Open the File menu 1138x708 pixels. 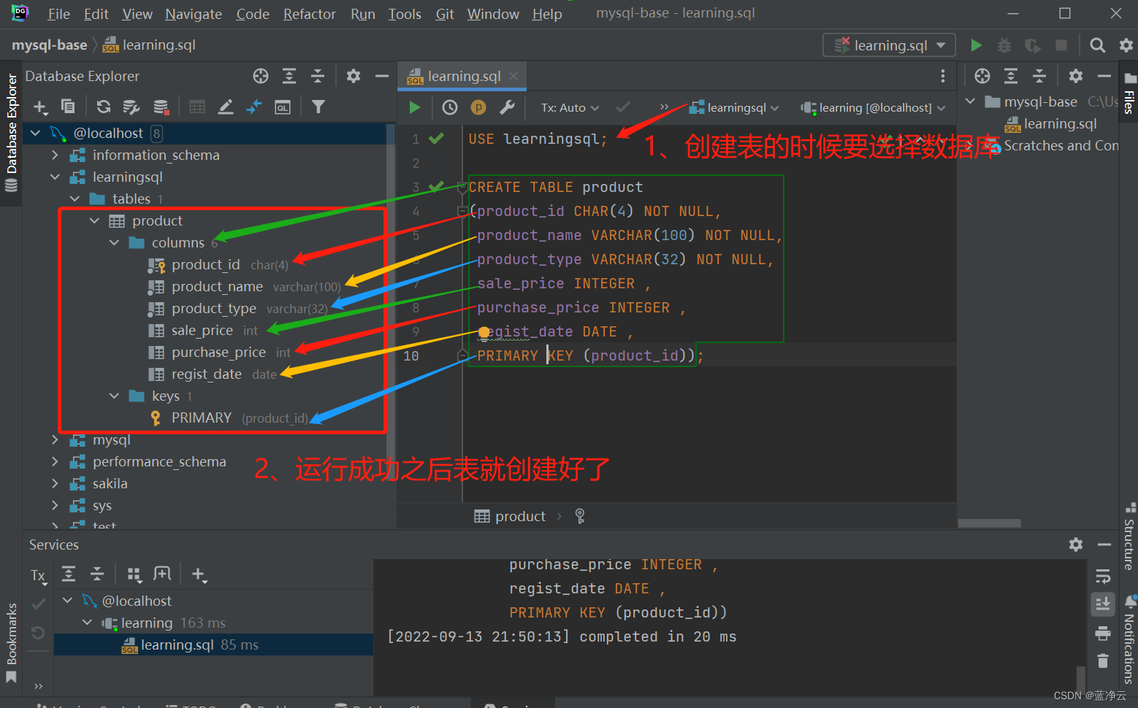point(59,14)
